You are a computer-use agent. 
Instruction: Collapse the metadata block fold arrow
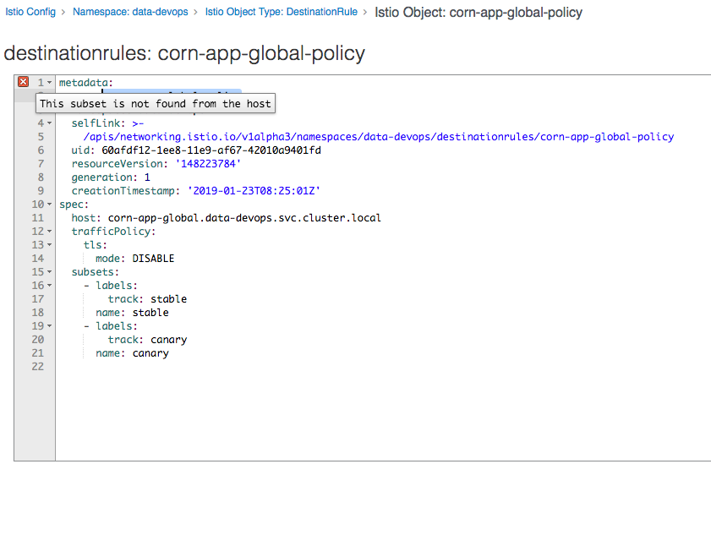tap(49, 83)
